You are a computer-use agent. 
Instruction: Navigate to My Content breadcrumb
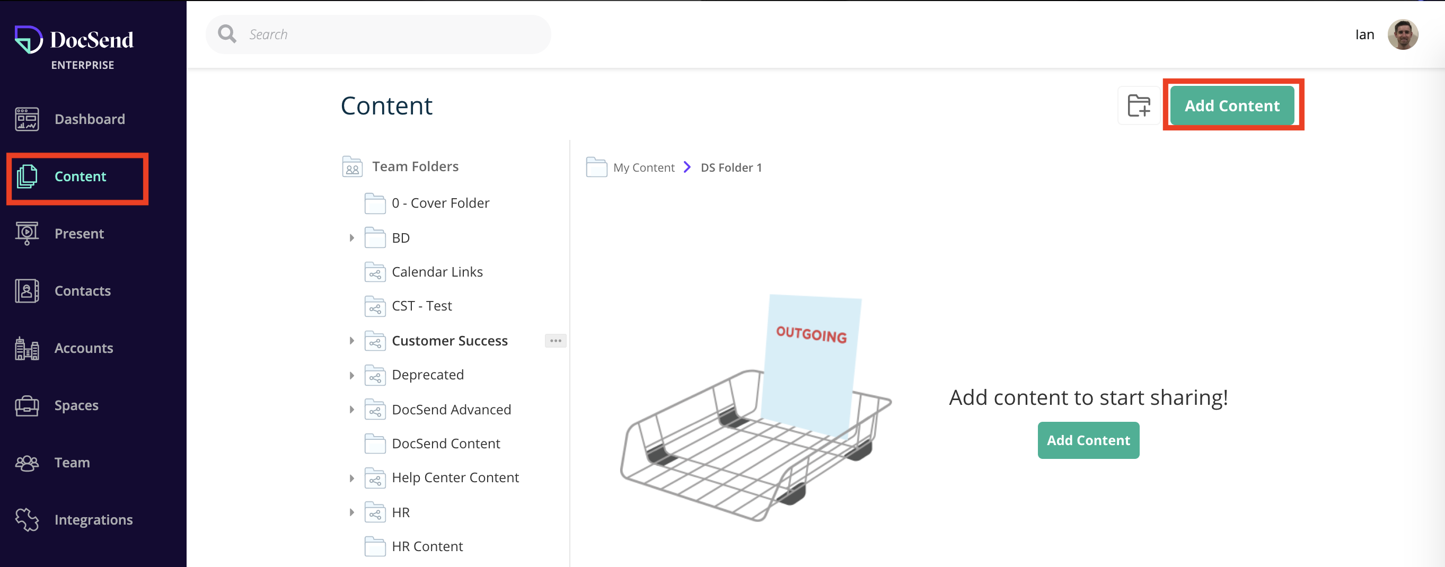[644, 167]
